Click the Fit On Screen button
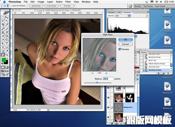 52,6
